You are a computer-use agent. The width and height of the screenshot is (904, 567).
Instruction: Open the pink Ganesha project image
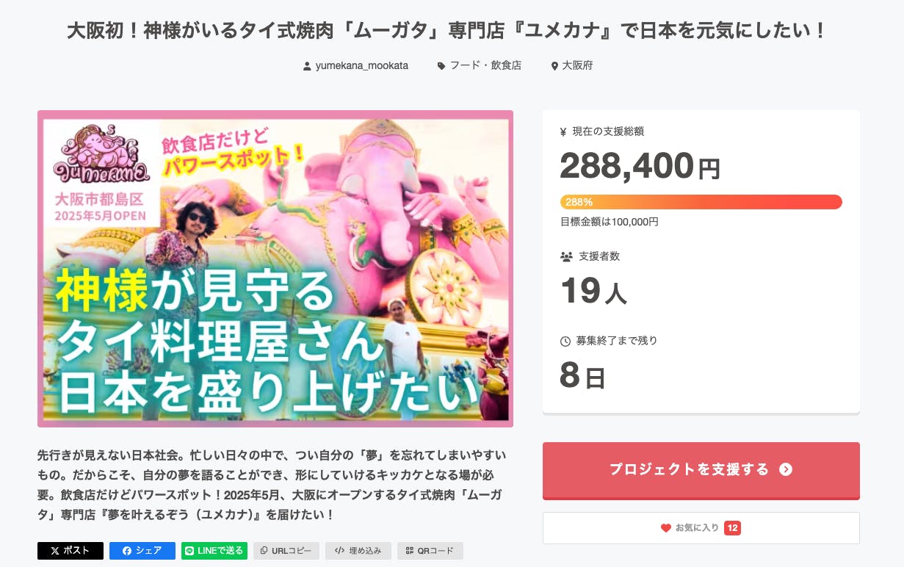[275, 269]
